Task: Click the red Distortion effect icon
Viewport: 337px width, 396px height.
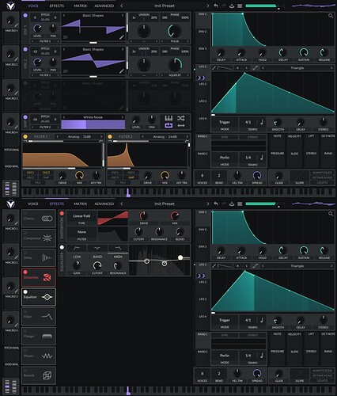Action: click(47, 277)
